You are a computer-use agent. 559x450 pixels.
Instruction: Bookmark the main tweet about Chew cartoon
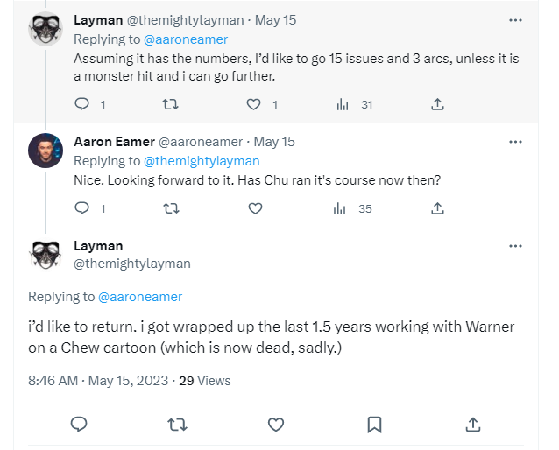tap(375, 425)
